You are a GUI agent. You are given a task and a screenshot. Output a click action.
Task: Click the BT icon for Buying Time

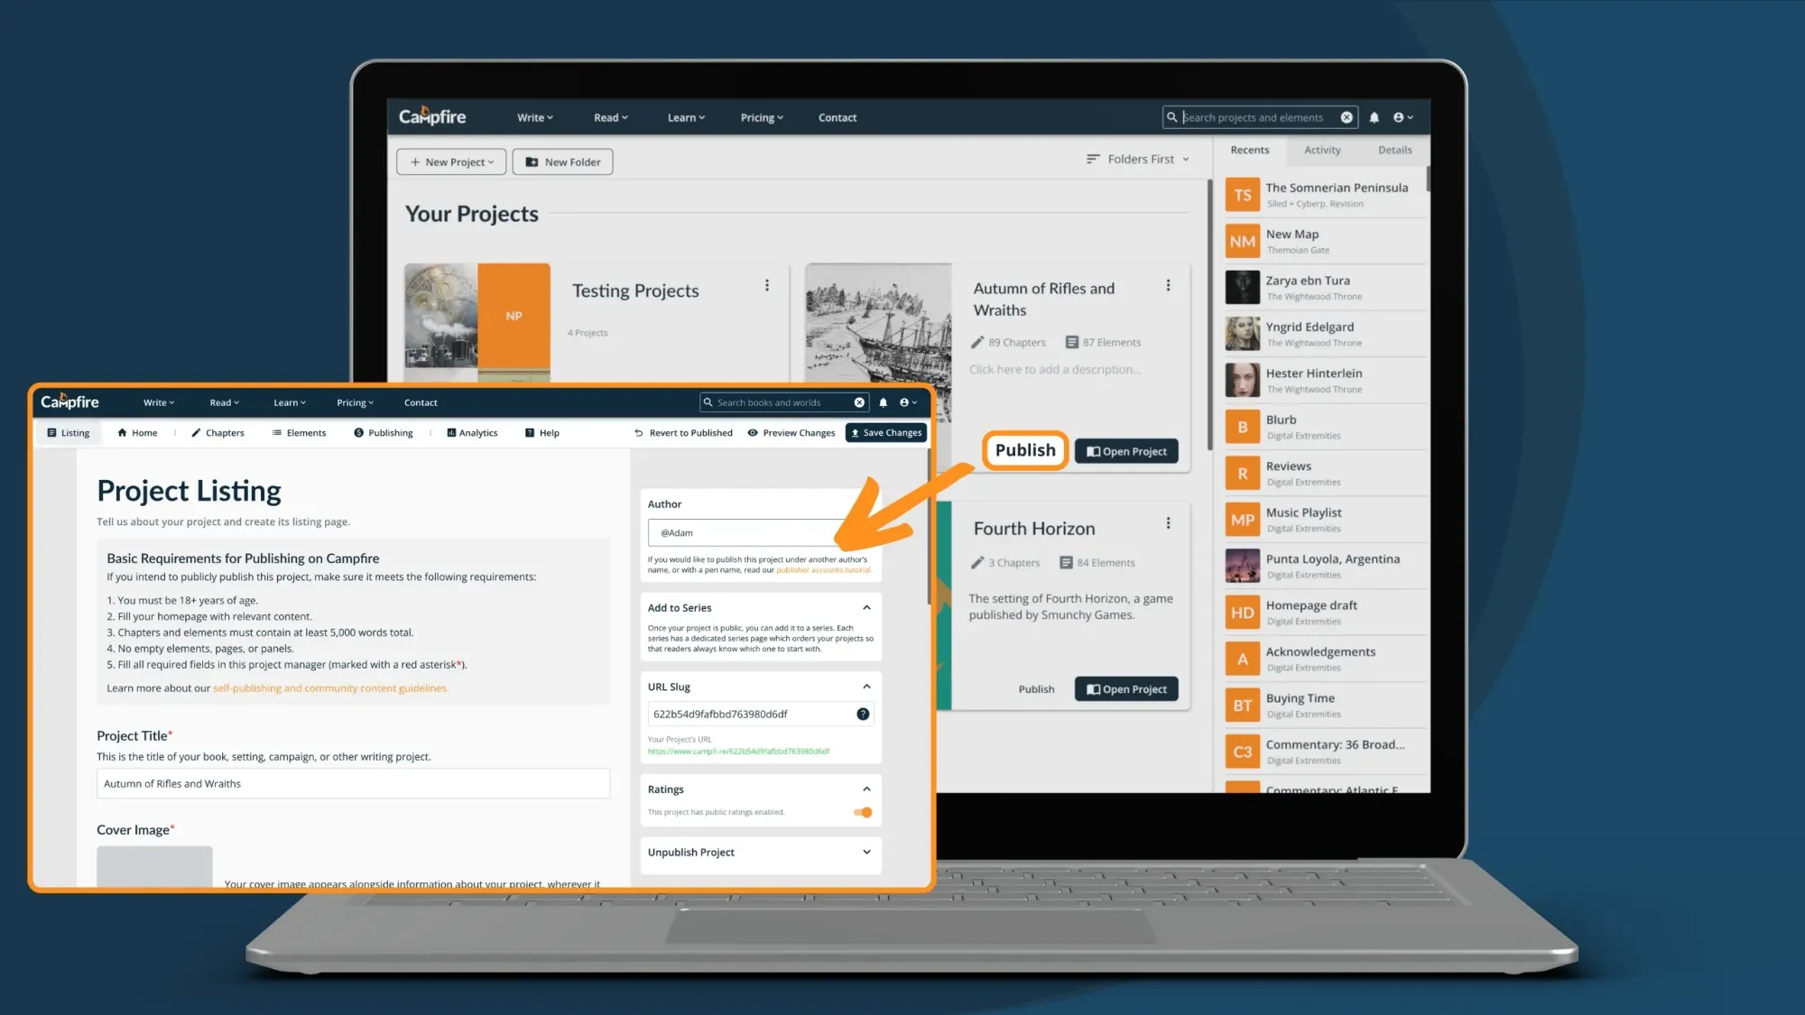point(1243,706)
